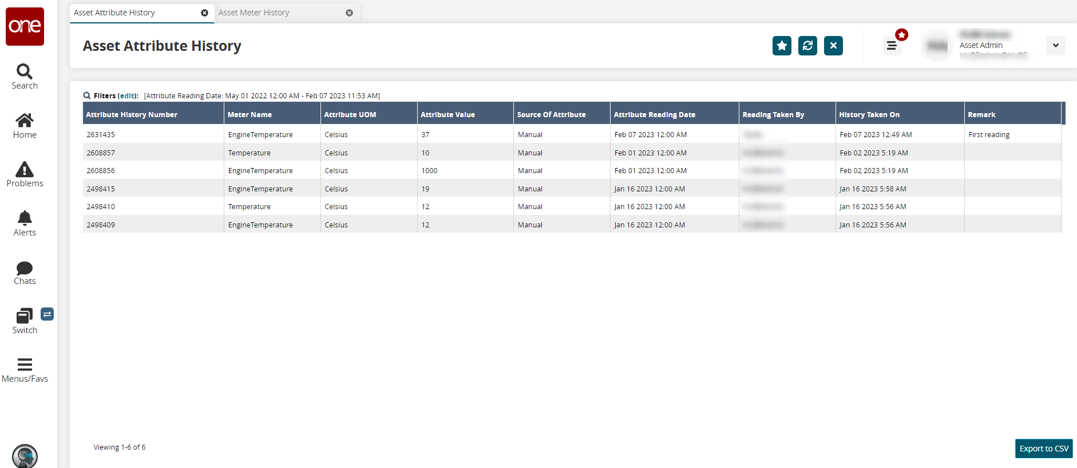Expand the user profile dropdown arrow

(x=1055, y=46)
